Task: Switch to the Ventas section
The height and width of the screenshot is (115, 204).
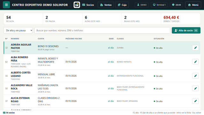Action: tap(106, 5)
